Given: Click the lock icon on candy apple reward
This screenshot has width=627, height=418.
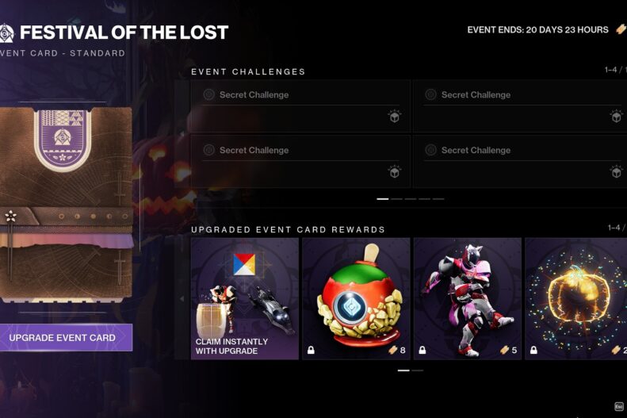Looking at the screenshot, I should tap(311, 351).
